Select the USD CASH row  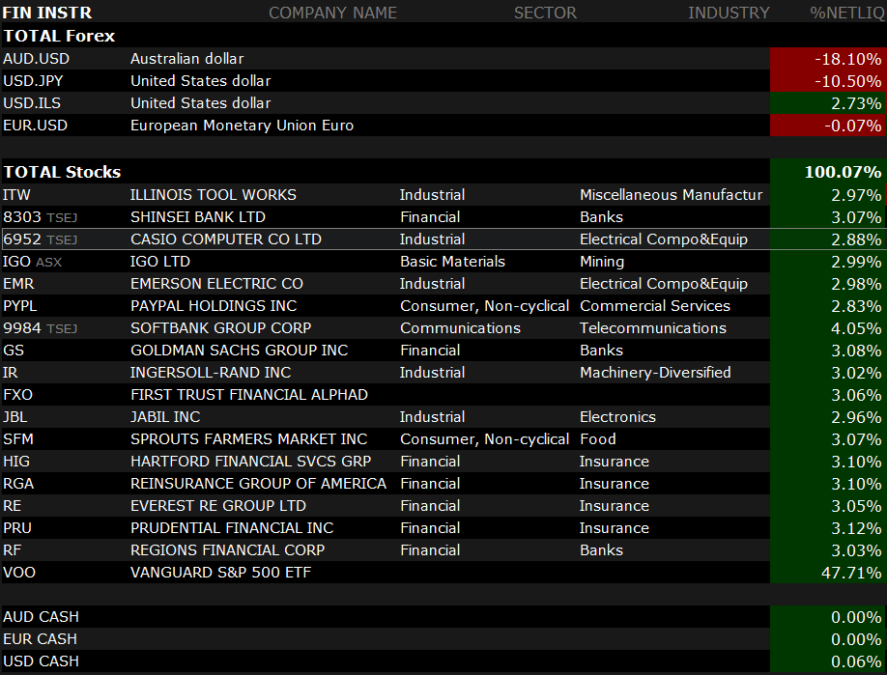click(443, 661)
